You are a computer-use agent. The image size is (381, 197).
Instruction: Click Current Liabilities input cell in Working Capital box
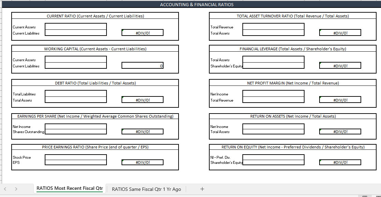click(76, 66)
